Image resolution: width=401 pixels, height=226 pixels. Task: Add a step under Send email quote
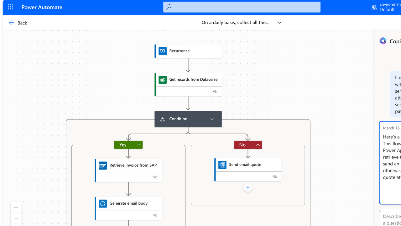click(248, 188)
